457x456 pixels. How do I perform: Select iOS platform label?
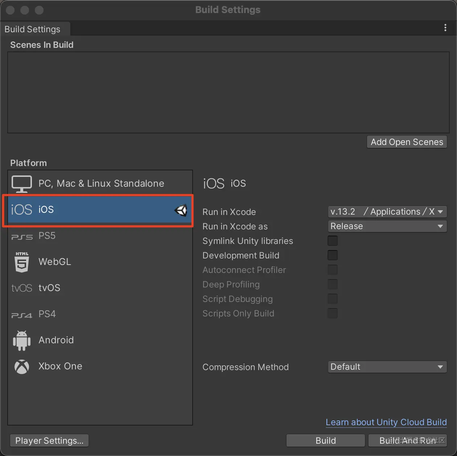point(46,210)
